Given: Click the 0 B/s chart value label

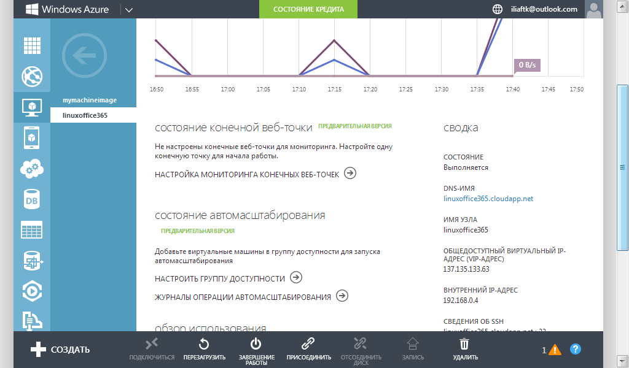Looking at the screenshot, I should pyautogui.click(x=527, y=65).
